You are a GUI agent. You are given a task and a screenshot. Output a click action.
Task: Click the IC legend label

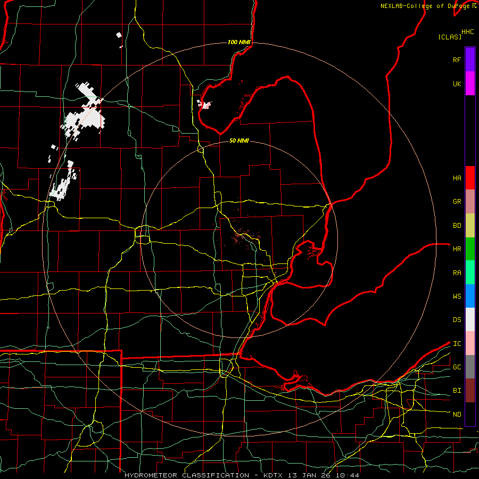(457, 344)
